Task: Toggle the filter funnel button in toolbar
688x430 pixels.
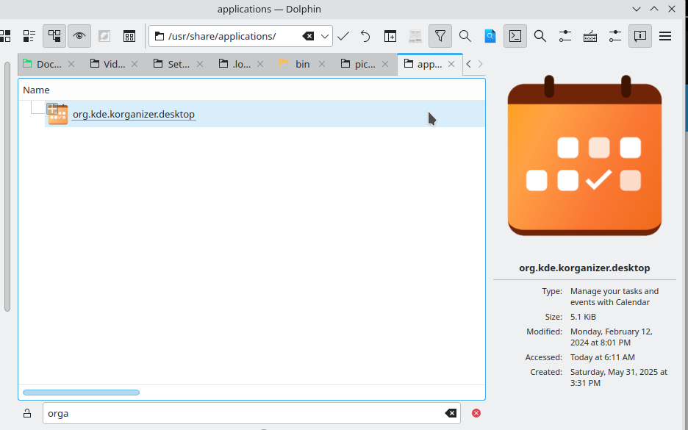Action: pyautogui.click(x=440, y=36)
